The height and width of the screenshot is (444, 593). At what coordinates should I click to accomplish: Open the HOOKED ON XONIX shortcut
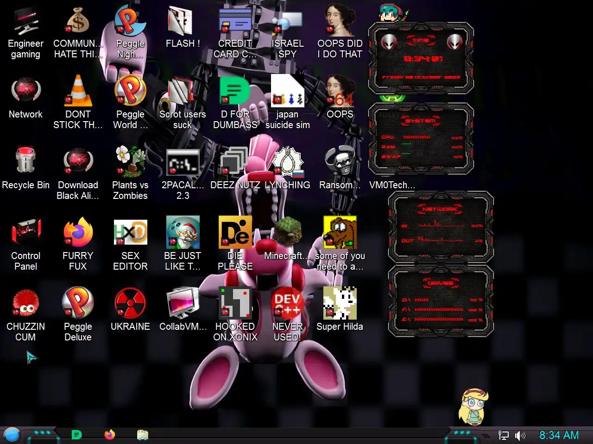235,315
